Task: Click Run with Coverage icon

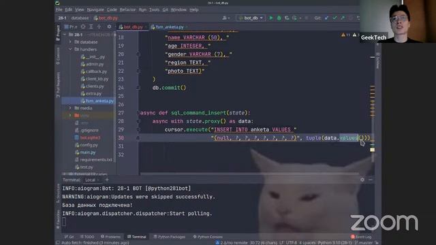Action: click(287, 18)
